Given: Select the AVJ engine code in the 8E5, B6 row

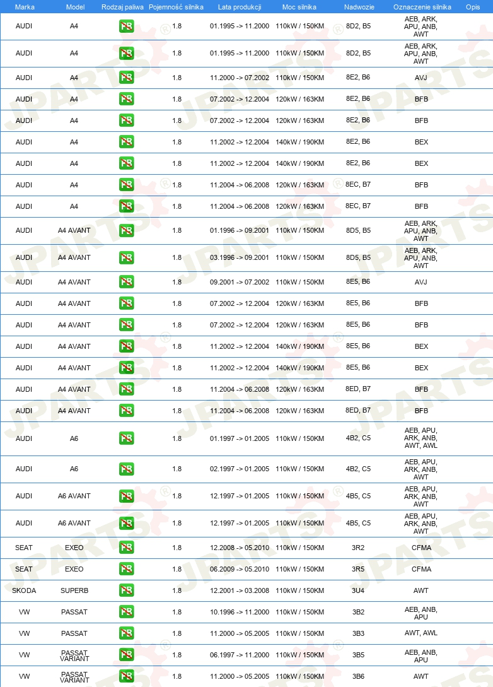Looking at the screenshot, I should [x=420, y=282].
